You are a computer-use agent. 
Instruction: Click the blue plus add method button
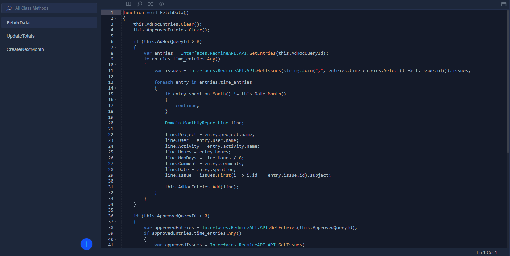pyautogui.click(x=87, y=244)
